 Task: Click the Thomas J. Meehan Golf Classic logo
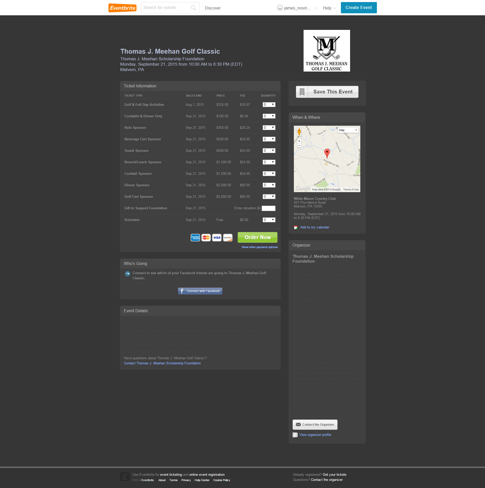click(327, 51)
